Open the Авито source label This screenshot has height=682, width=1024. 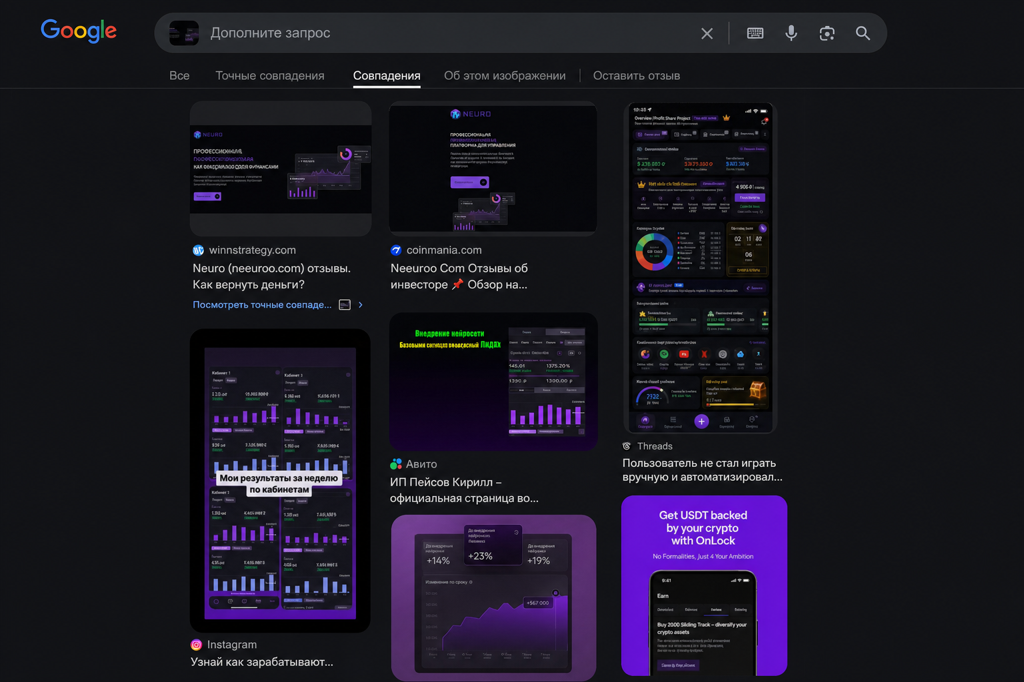coord(421,464)
